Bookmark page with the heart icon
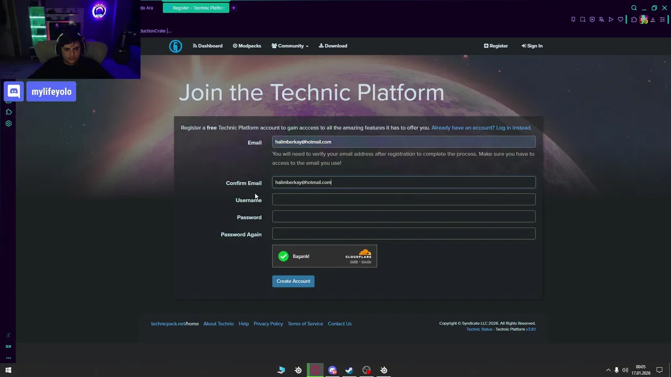 621,19
